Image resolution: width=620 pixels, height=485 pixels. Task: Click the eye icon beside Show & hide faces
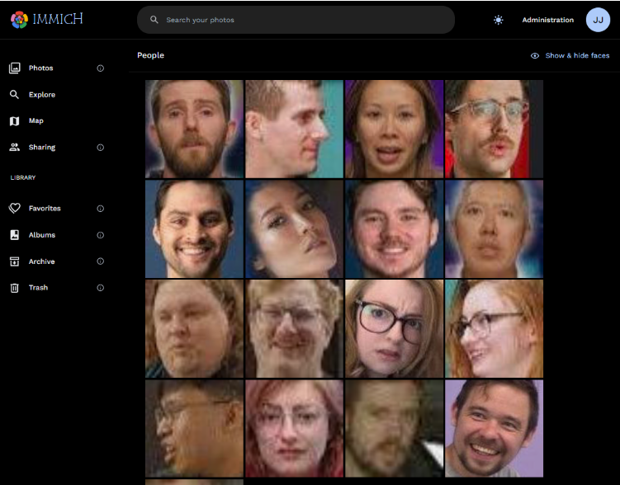click(x=535, y=56)
